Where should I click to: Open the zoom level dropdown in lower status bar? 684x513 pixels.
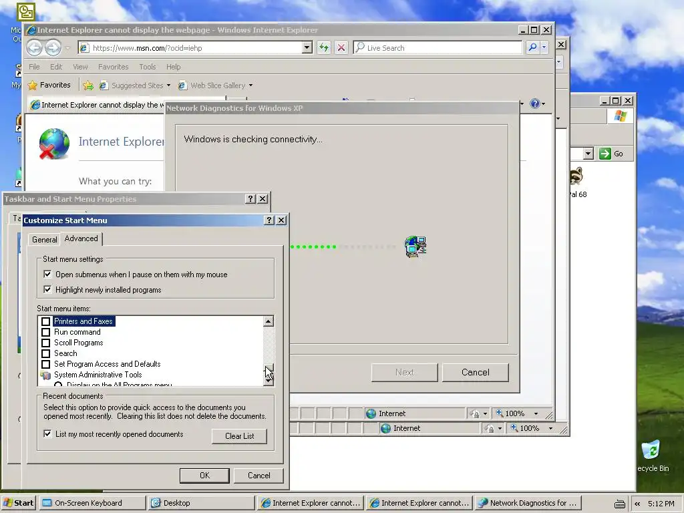coord(550,428)
